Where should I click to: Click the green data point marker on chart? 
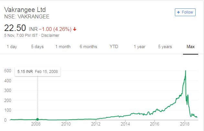click(38, 119)
